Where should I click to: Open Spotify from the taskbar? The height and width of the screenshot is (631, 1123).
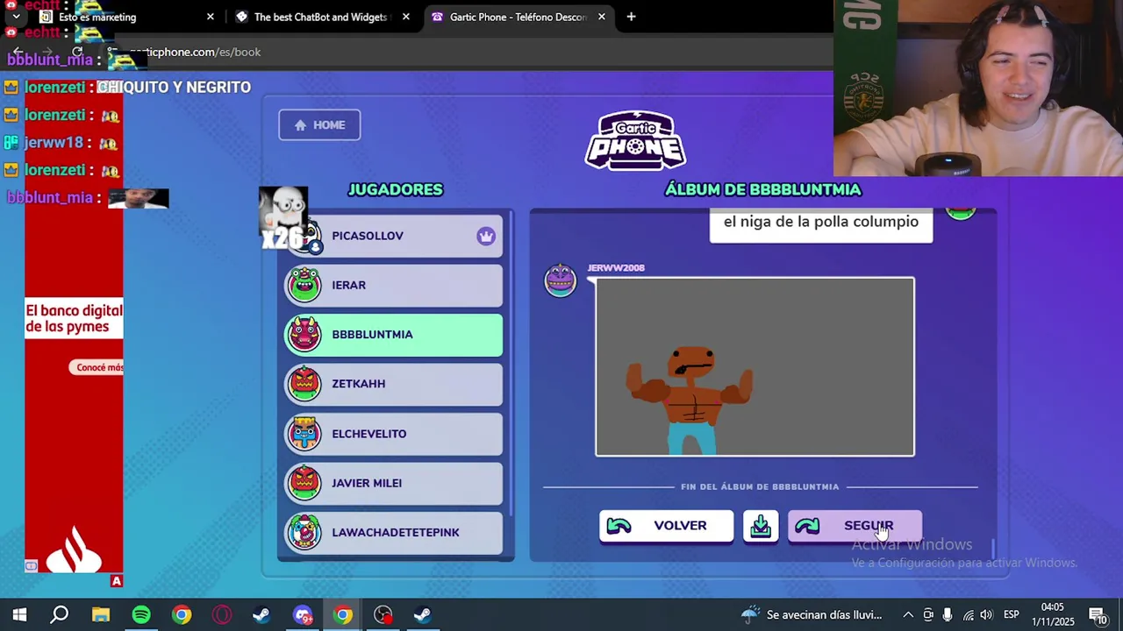[x=141, y=614]
